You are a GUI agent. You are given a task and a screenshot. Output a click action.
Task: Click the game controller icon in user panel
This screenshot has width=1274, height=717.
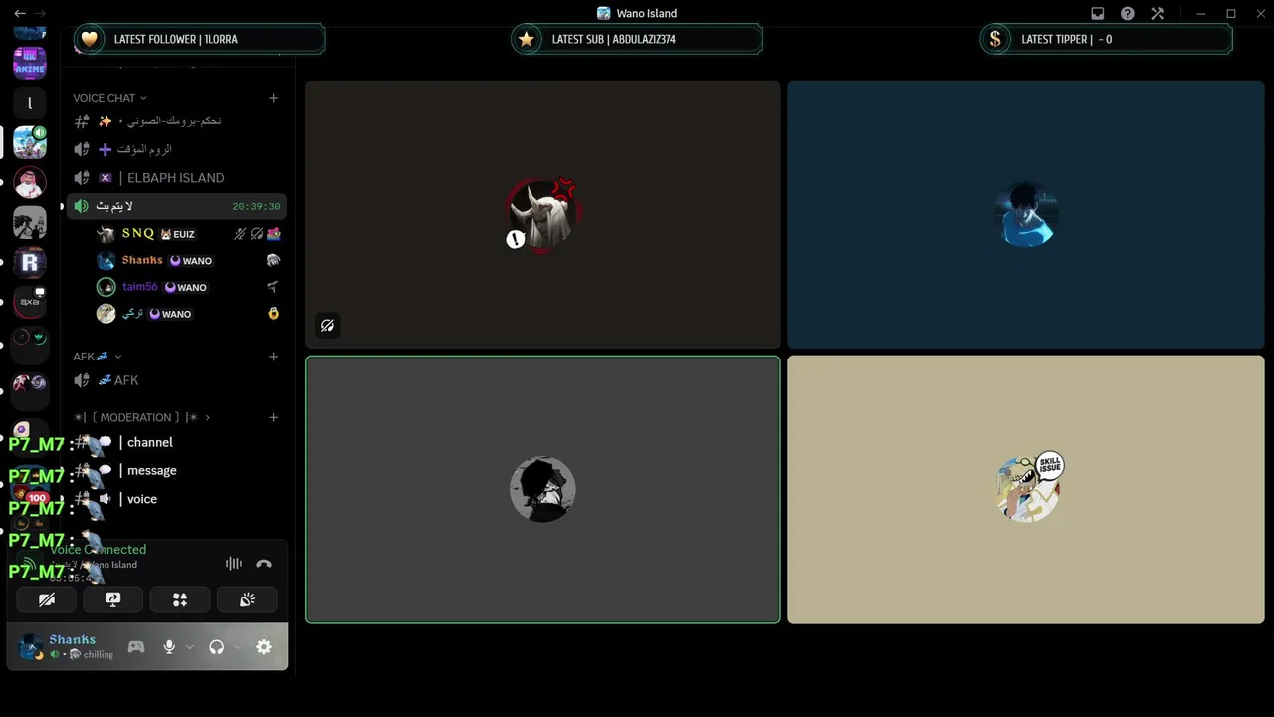(x=136, y=647)
